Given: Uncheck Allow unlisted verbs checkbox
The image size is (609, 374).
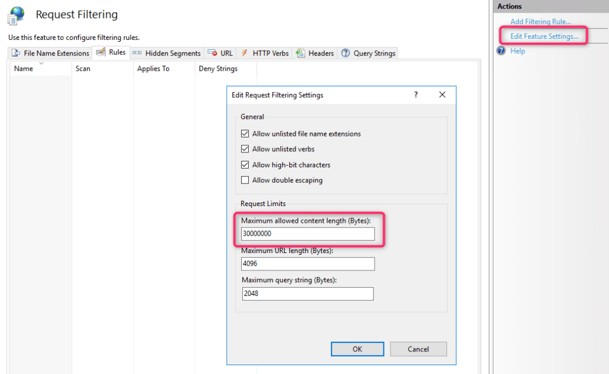Looking at the screenshot, I should coord(245,149).
